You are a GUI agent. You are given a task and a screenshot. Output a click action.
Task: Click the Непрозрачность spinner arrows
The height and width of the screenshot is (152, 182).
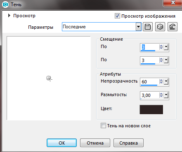(161, 82)
